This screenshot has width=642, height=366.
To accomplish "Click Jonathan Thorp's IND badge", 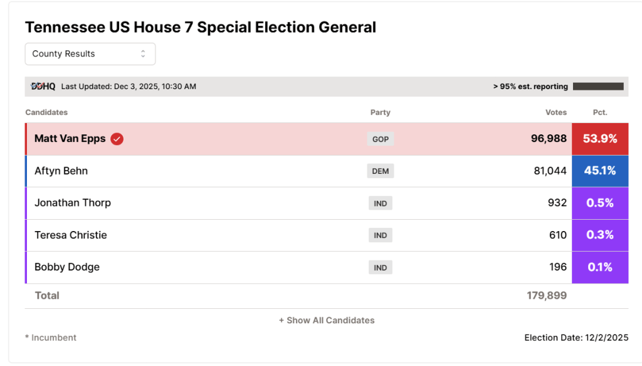I will point(381,203).
